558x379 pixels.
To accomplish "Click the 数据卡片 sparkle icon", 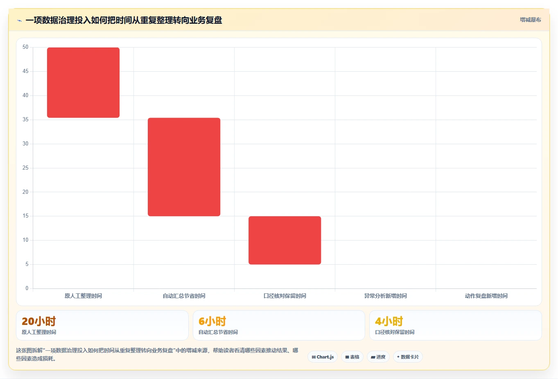I will coord(398,357).
